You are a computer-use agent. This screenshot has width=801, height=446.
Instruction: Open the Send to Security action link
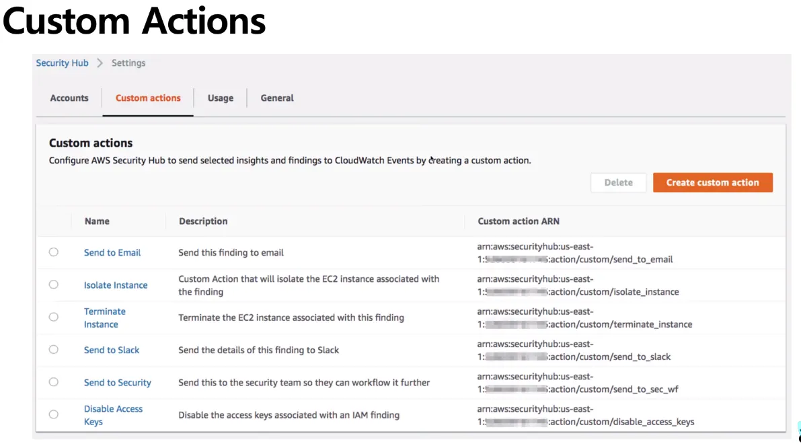coord(118,383)
